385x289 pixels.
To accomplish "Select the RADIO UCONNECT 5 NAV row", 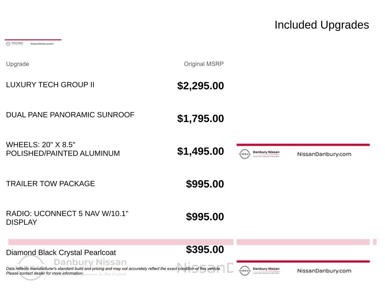I will pos(115,218).
